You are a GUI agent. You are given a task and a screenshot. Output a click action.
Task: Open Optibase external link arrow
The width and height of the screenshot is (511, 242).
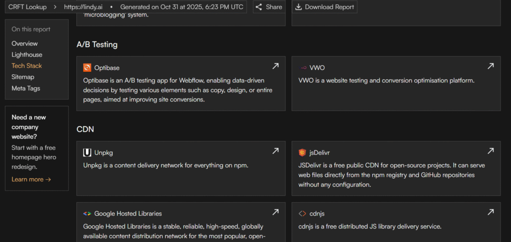click(x=275, y=66)
